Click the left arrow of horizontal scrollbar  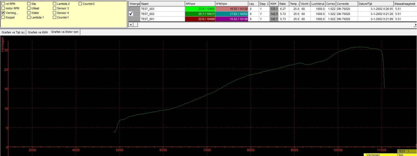click(x=131, y=25)
